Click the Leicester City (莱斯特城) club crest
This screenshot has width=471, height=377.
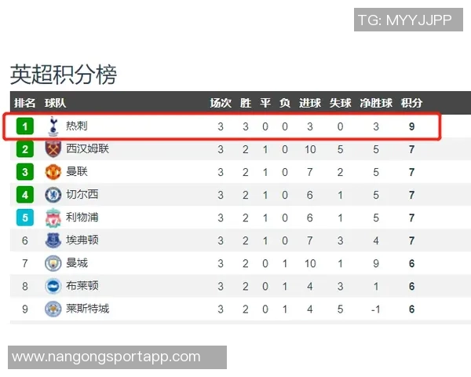(53, 309)
